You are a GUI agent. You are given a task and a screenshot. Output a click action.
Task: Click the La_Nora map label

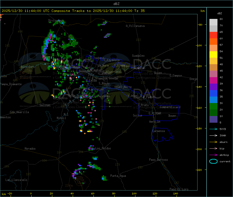[x=103, y=65]
